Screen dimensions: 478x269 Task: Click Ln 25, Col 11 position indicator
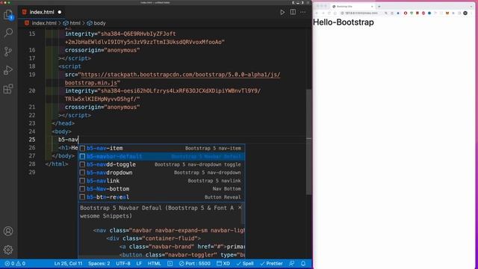pos(68,264)
